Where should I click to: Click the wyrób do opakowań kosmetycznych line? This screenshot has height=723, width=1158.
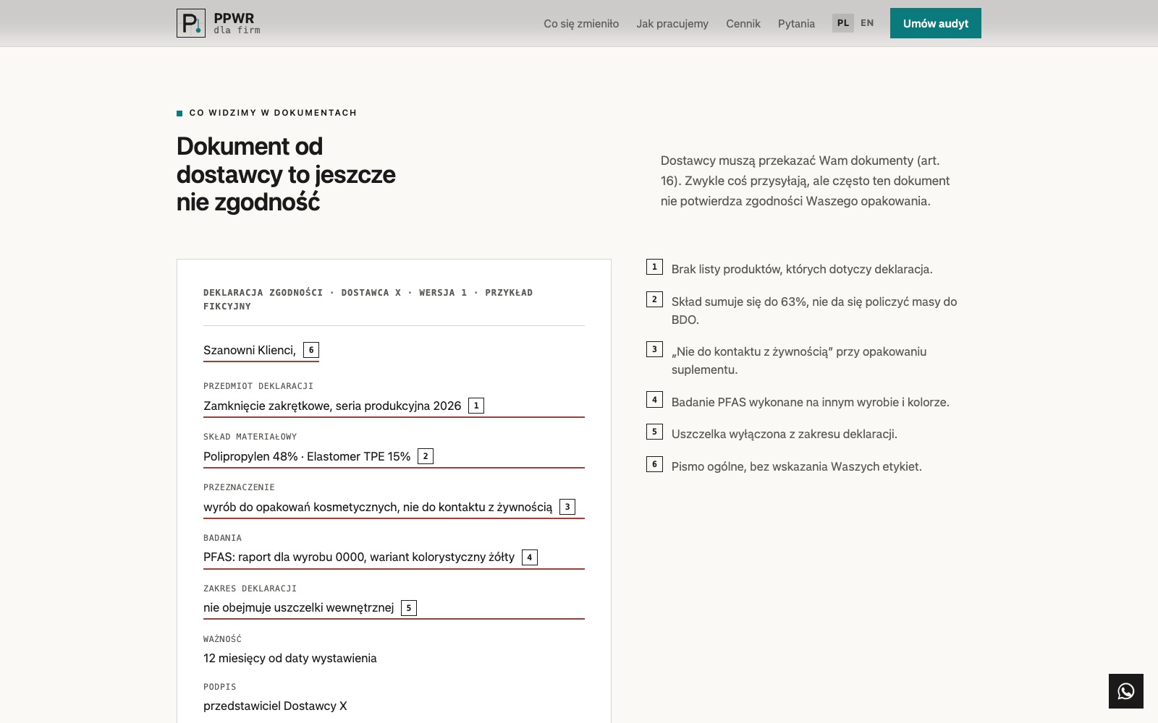click(378, 508)
